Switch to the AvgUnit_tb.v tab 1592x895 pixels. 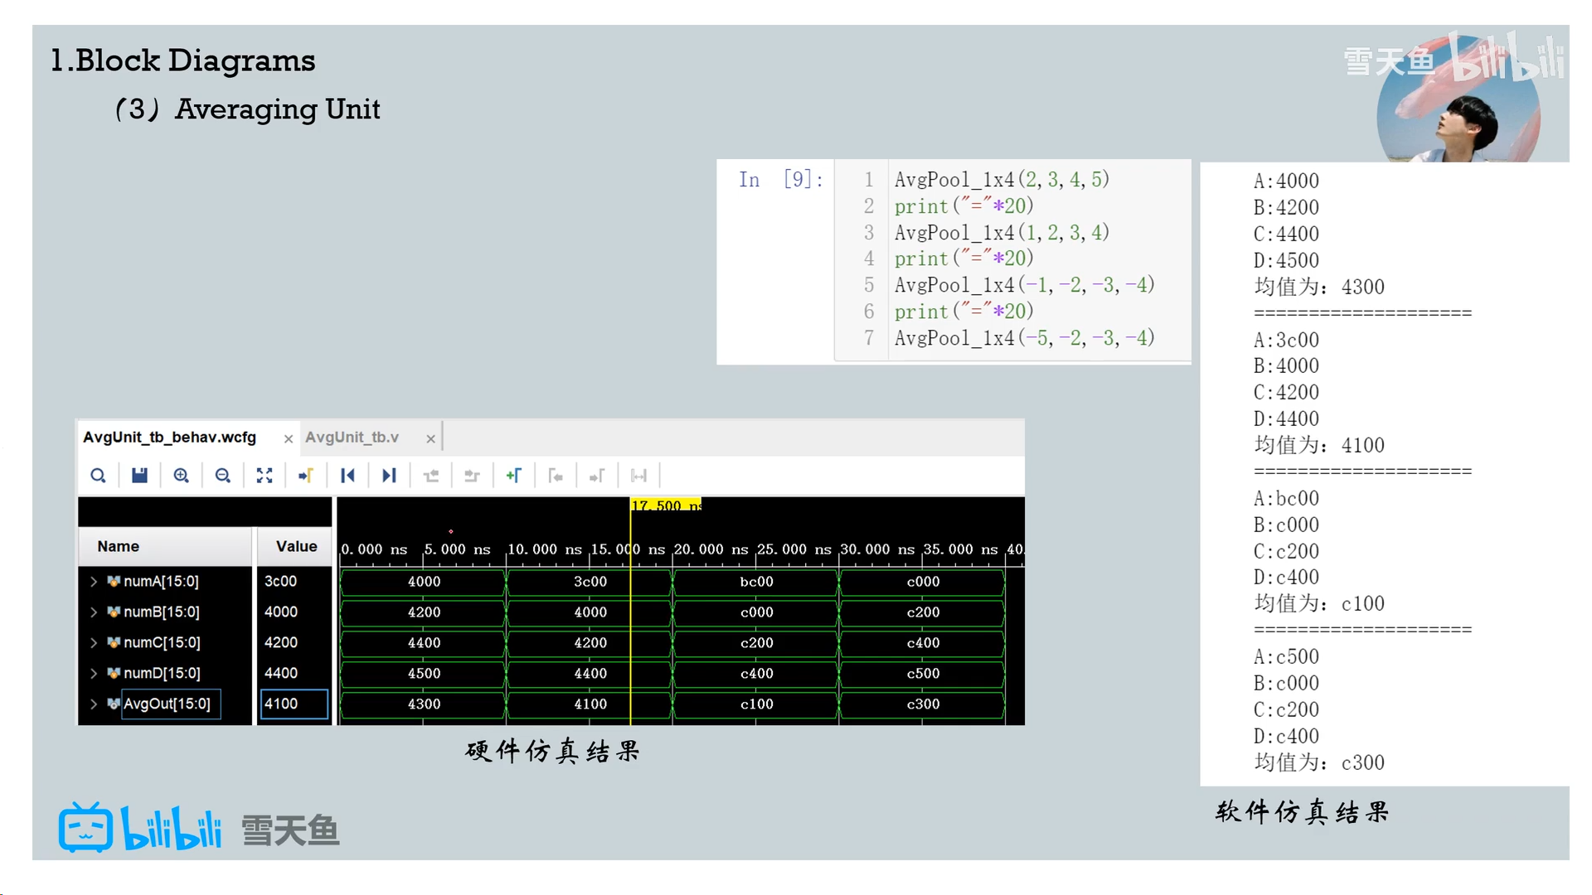pyautogui.click(x=352, y=438)
